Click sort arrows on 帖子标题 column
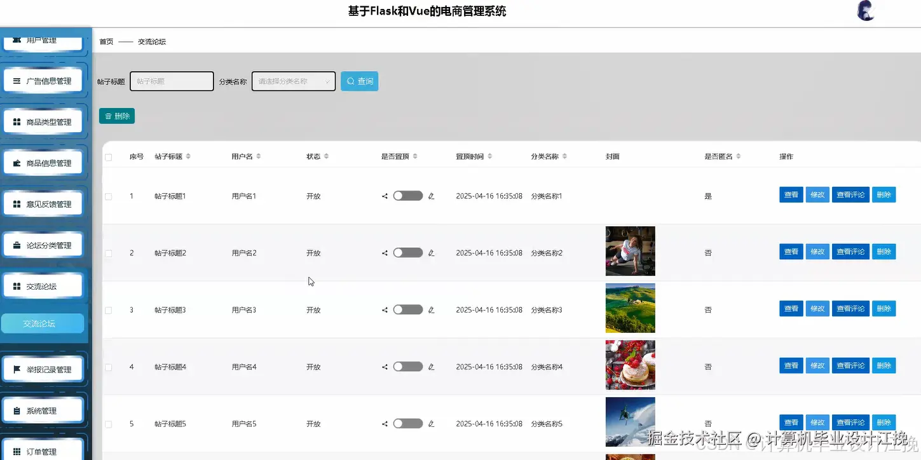 (188, 156)
